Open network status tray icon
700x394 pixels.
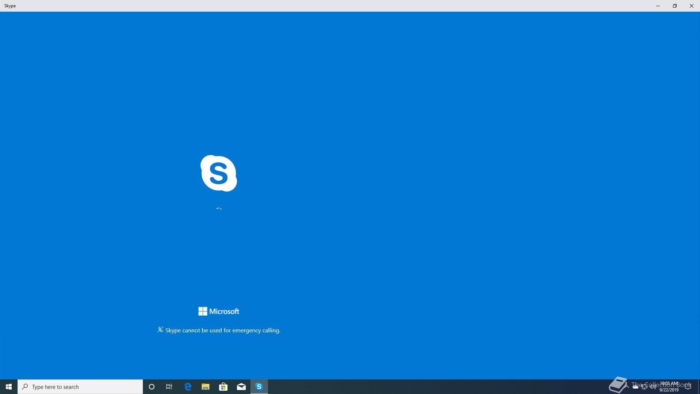click(644, 387)
